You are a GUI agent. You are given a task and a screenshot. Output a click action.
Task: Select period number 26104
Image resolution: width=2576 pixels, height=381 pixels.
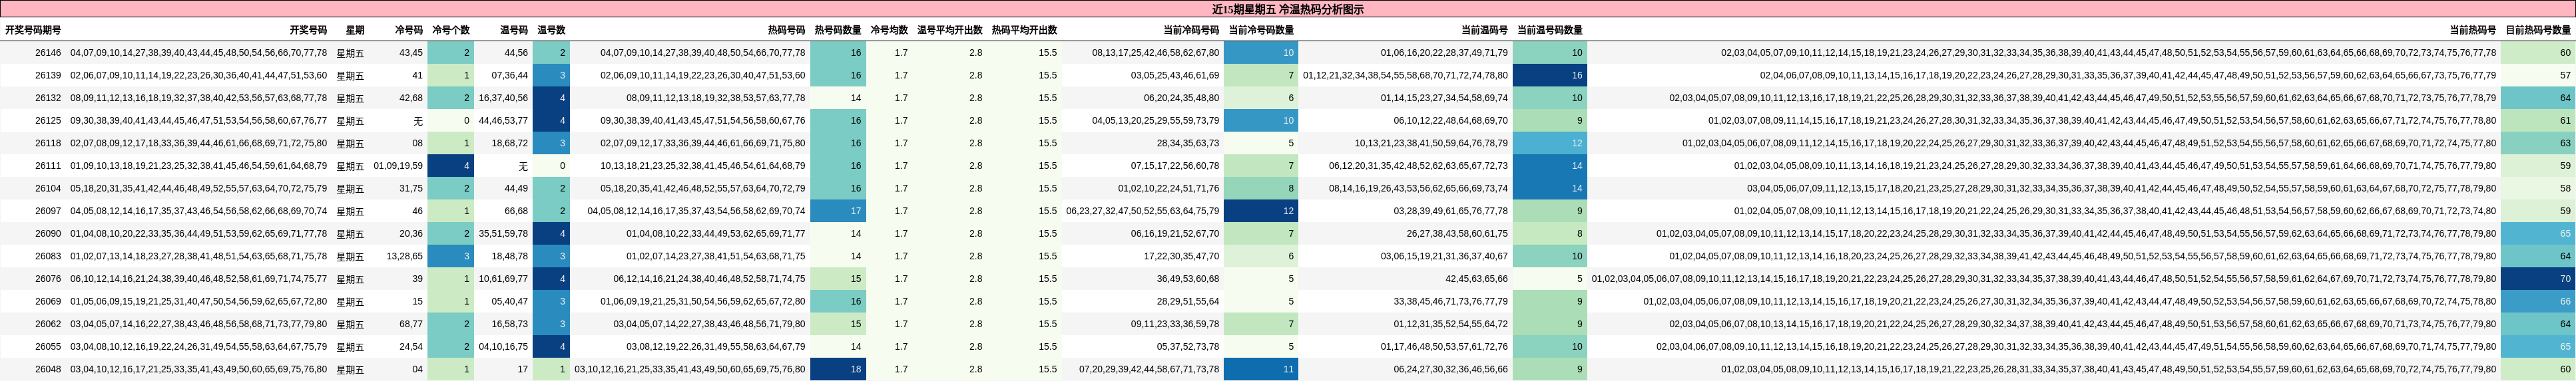48,189
